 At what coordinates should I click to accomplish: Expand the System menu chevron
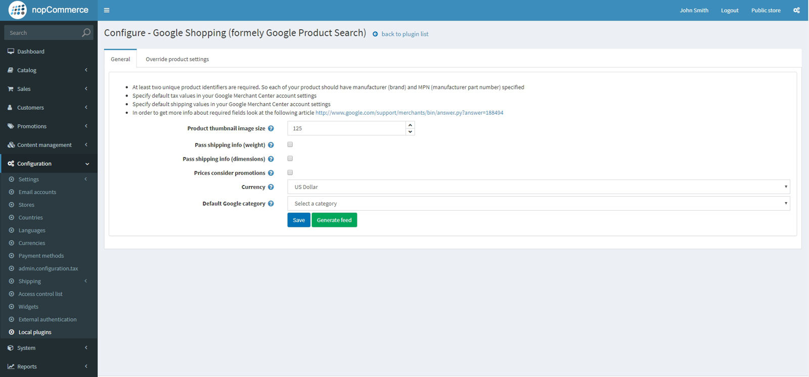point(86,348)
